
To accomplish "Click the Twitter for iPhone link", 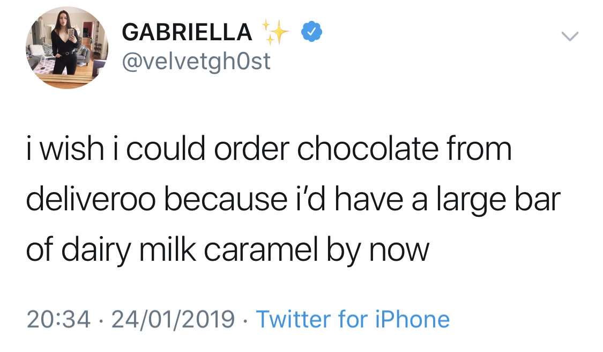I will pos(353,319).
